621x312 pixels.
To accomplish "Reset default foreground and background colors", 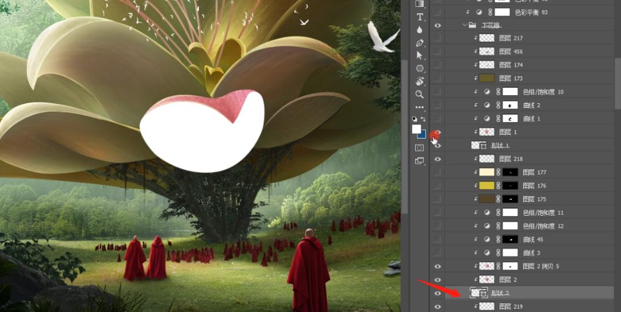I will 415,119.
